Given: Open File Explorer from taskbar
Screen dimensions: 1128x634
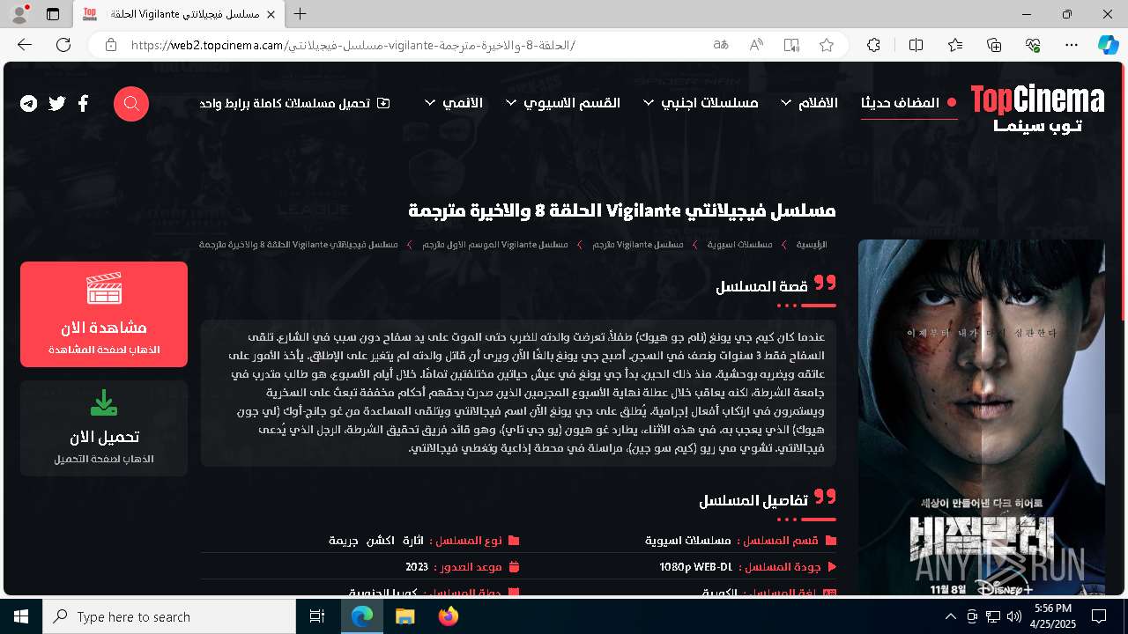Looking at the screenshot, I should click(404, 616).
